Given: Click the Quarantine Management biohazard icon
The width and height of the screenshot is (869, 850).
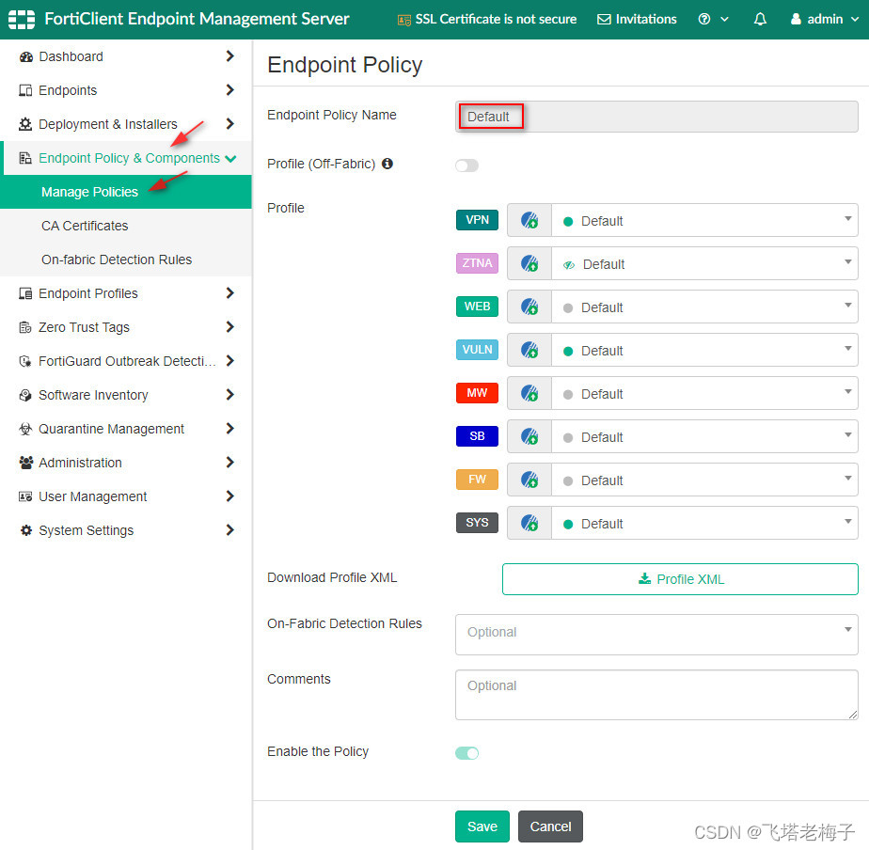Looking at the screenshot, I should [25, 429].
